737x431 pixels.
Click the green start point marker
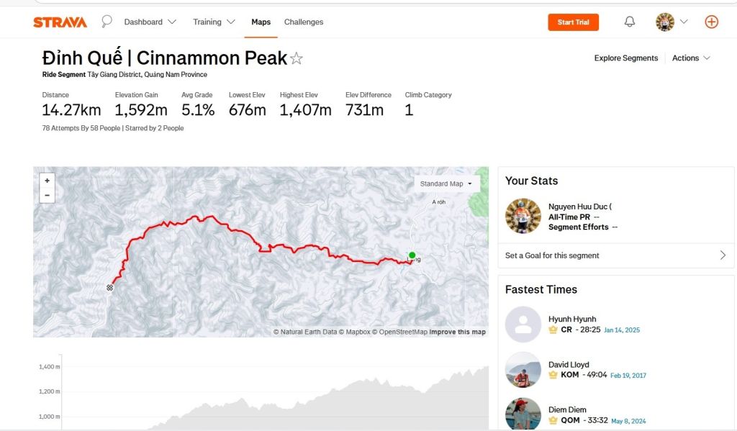click(412, 255)
